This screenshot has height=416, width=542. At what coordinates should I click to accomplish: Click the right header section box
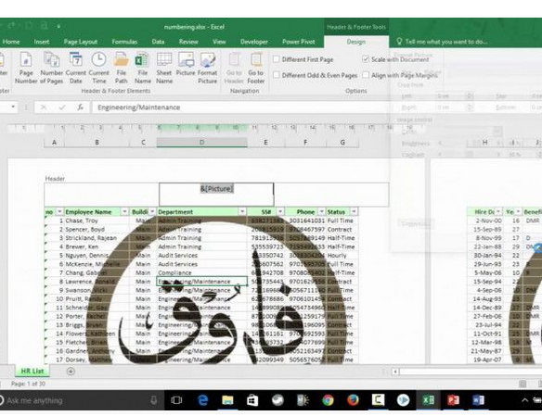click(x=331, y=195)
